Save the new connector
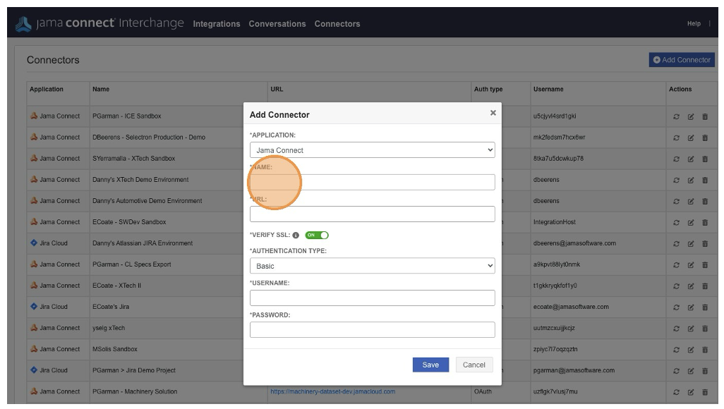 [430, 365]
